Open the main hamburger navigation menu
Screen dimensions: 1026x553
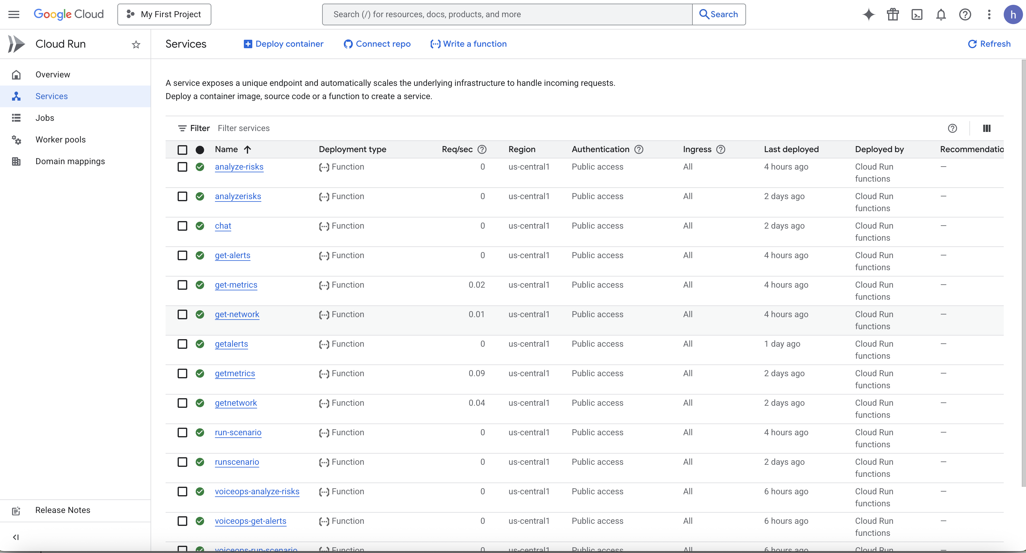point(14,15)
